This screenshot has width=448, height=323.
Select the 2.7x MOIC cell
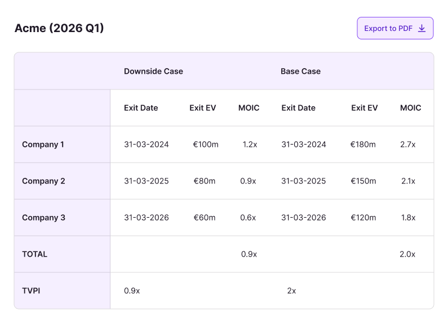(408, 145)
